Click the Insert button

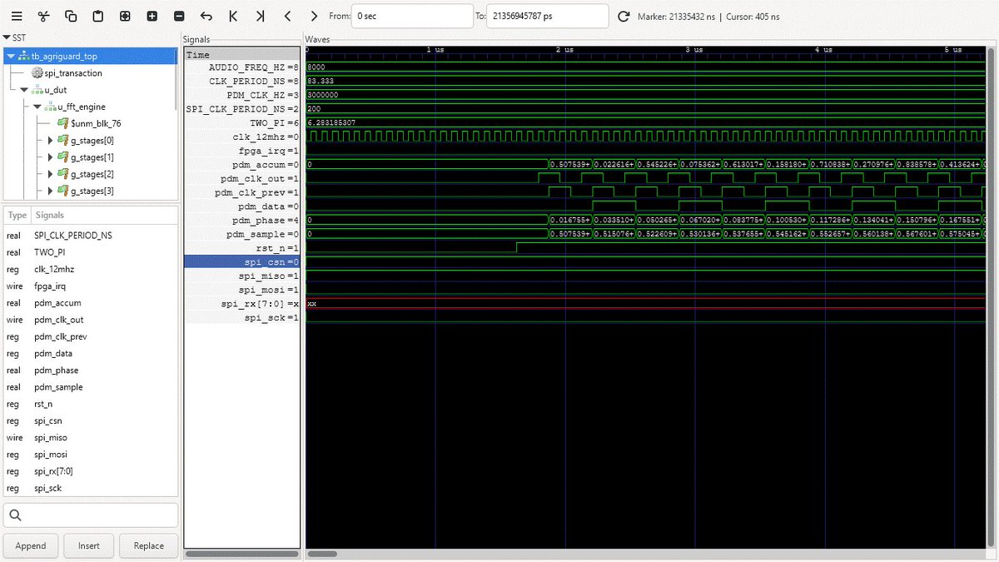click(89, 546)
